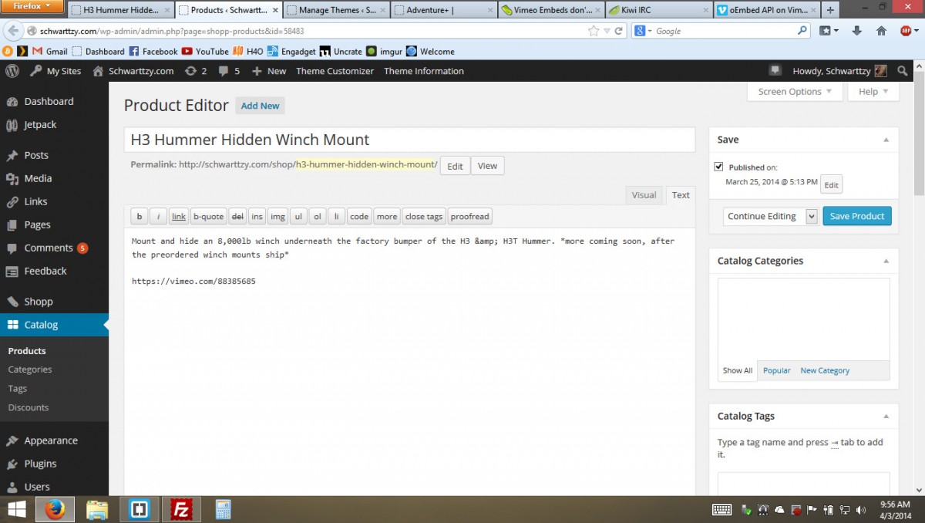Reload page with the refresh icon
The height and width of the screenshot is (523, 925).
pyautogui.click(x=618, y=31)
